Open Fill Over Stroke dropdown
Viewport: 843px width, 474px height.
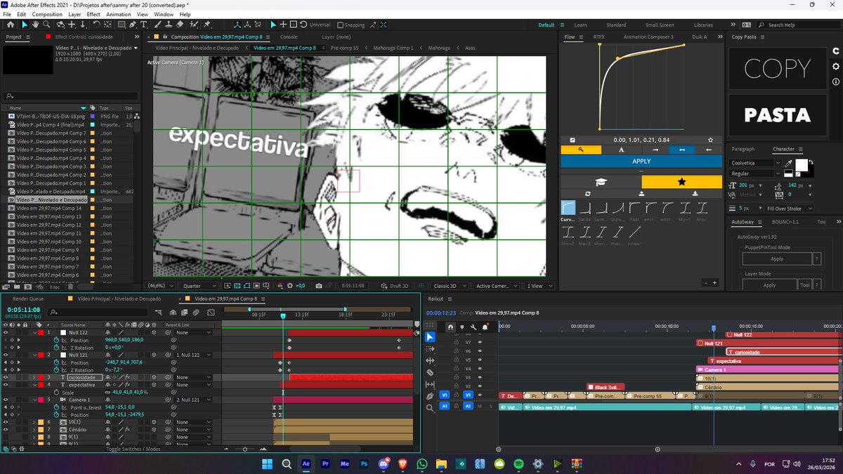point(790,209)
